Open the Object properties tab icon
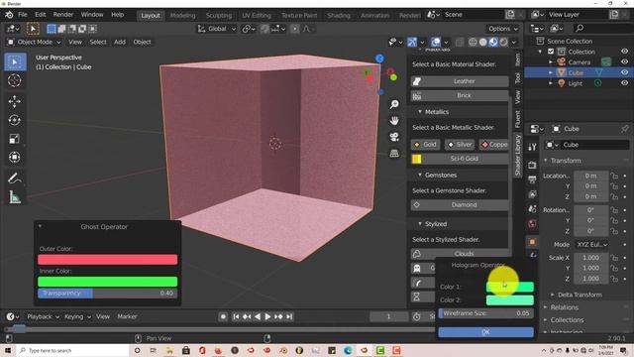634x357 pixels. pos(532,242)
